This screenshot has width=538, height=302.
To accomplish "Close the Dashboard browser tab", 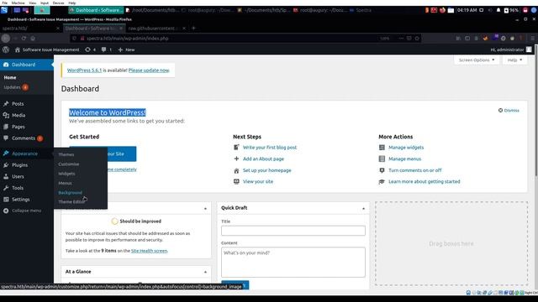I will (121, 29).
